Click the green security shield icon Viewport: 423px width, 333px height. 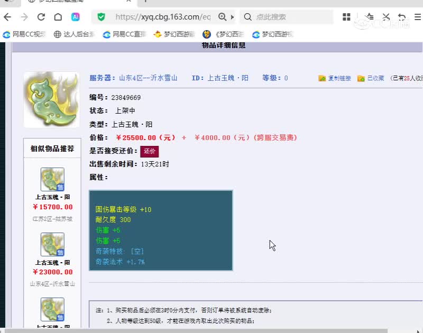point(101,17)
